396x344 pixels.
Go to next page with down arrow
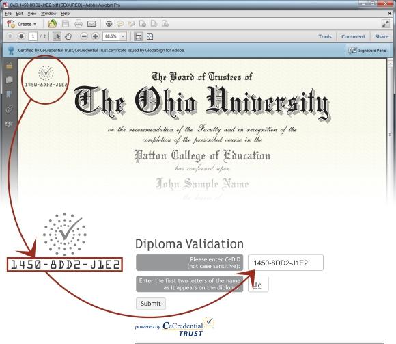(x=21, y=36)
